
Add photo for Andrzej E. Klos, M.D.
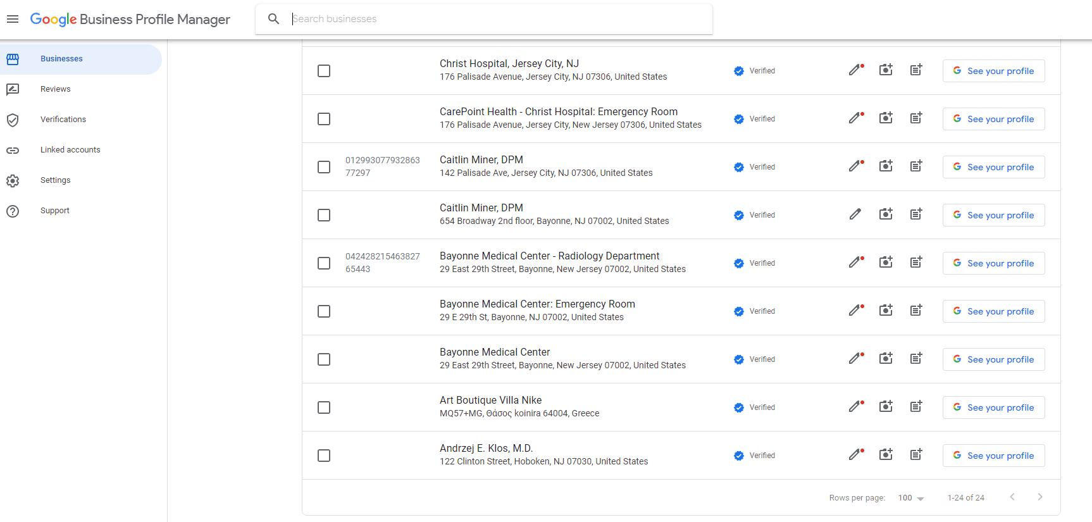pos(886,455)
